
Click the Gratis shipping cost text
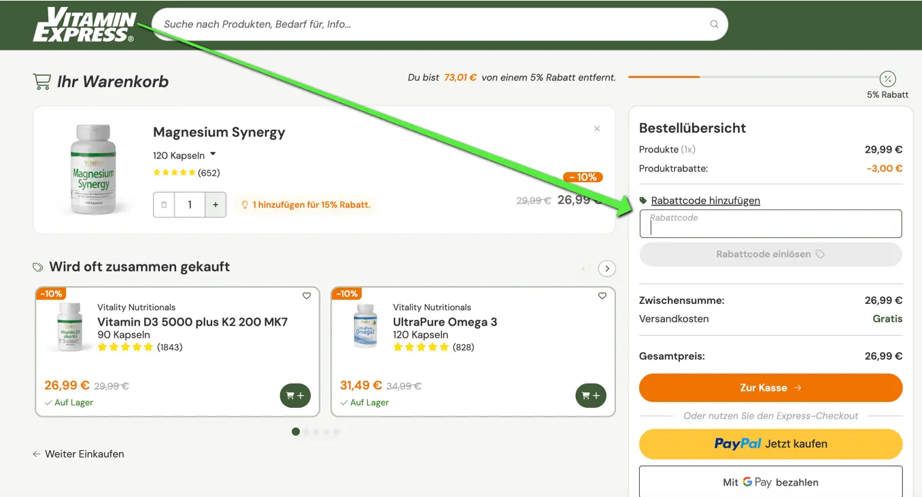(887, 319)
